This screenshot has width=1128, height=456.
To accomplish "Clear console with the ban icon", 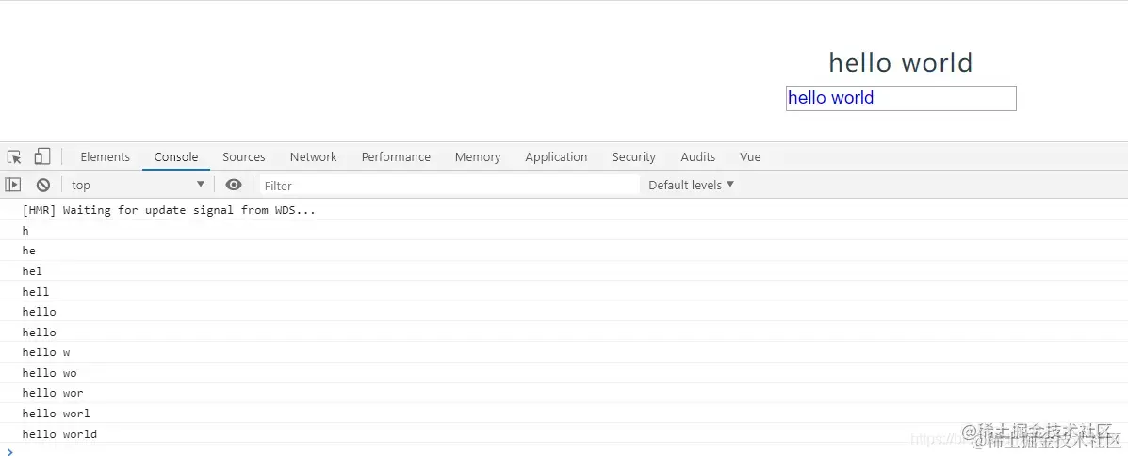I will coord(43,185).
